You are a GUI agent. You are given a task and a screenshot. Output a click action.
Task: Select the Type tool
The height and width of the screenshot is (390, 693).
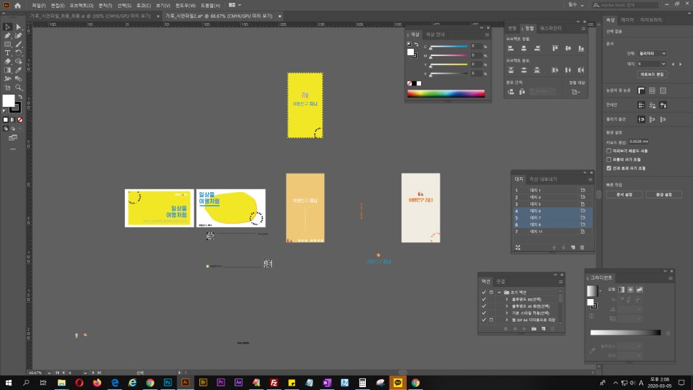coord(7,52)
